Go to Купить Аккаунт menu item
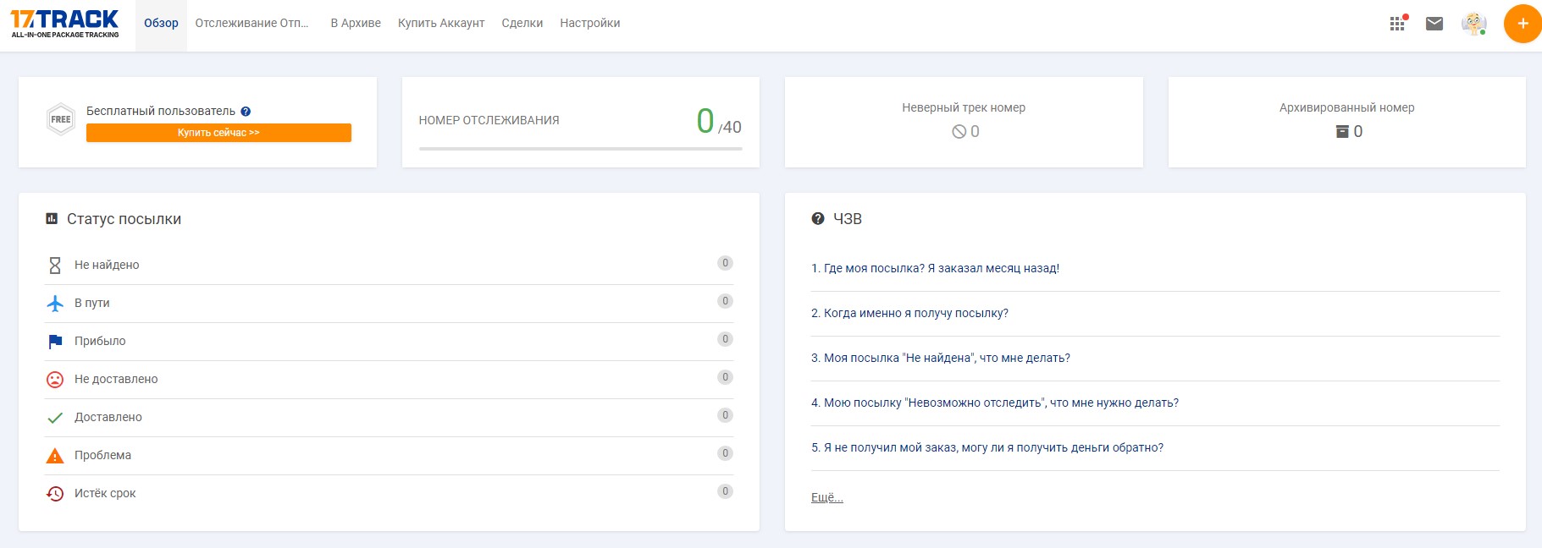This screenshot has width=1542, height=548. coord(441,24)
